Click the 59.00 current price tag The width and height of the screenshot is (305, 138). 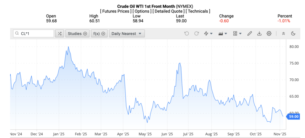pyautogui.click(x=293, y=116)
